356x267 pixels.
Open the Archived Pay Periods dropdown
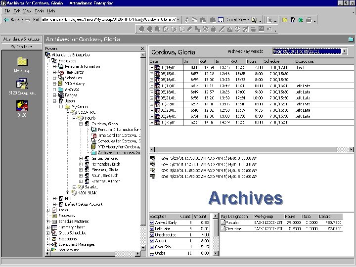click(x=345, y=51)
